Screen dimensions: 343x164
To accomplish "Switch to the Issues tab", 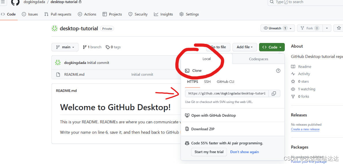I will point(30,14).
